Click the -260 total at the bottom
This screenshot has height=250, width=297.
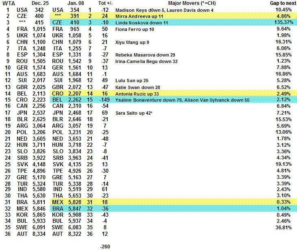coord(105,246)
